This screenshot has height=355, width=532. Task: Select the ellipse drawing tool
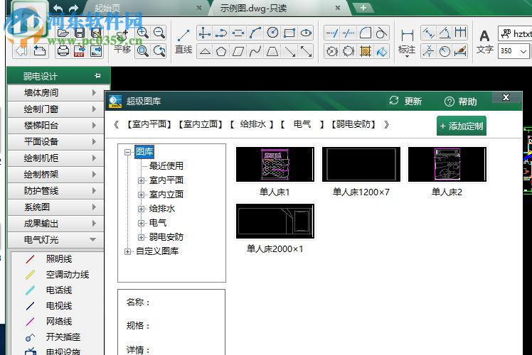tap(306, 33)
